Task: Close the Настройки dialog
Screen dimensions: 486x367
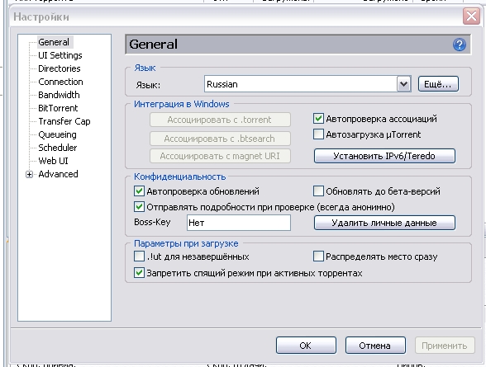Action: click(471, 16)
